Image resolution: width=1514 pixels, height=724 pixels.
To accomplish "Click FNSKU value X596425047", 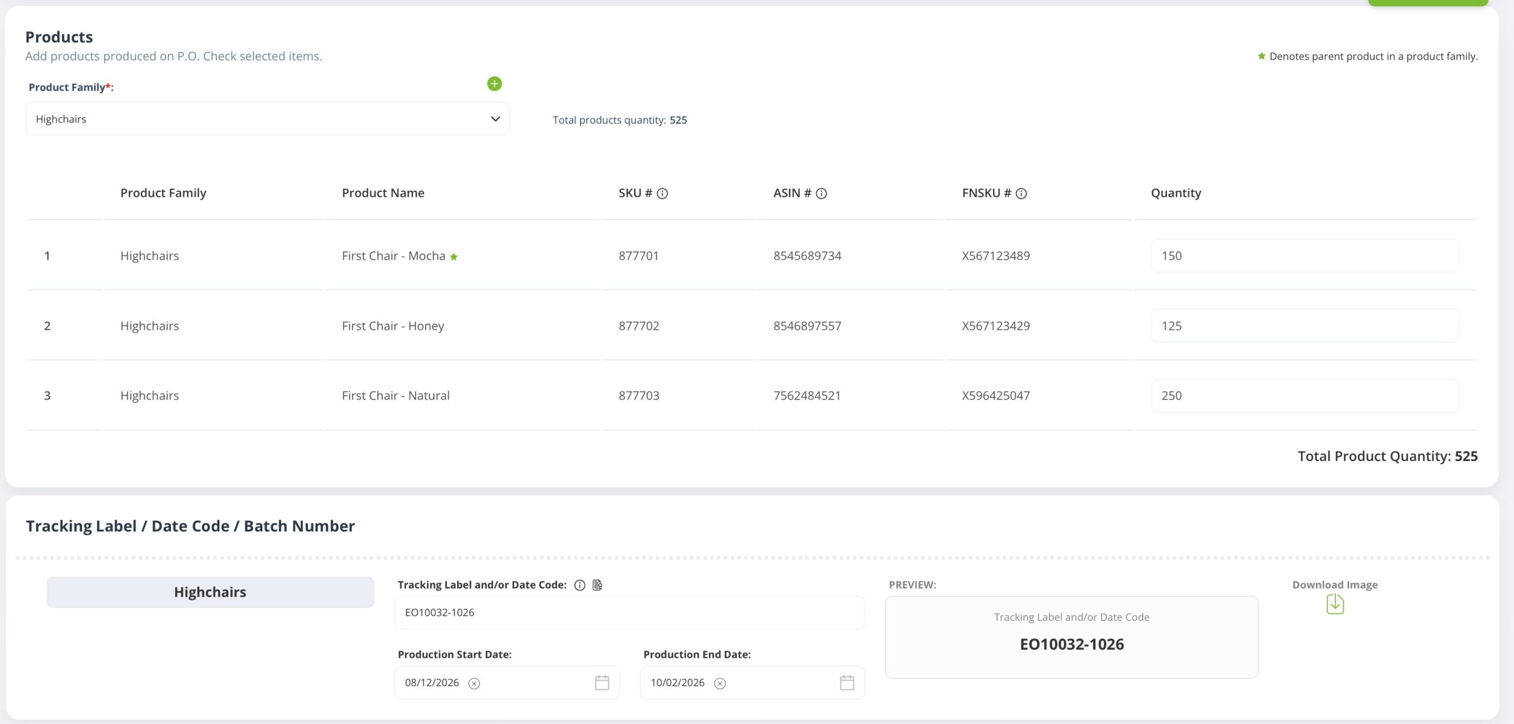I will (x=996, y=395).
